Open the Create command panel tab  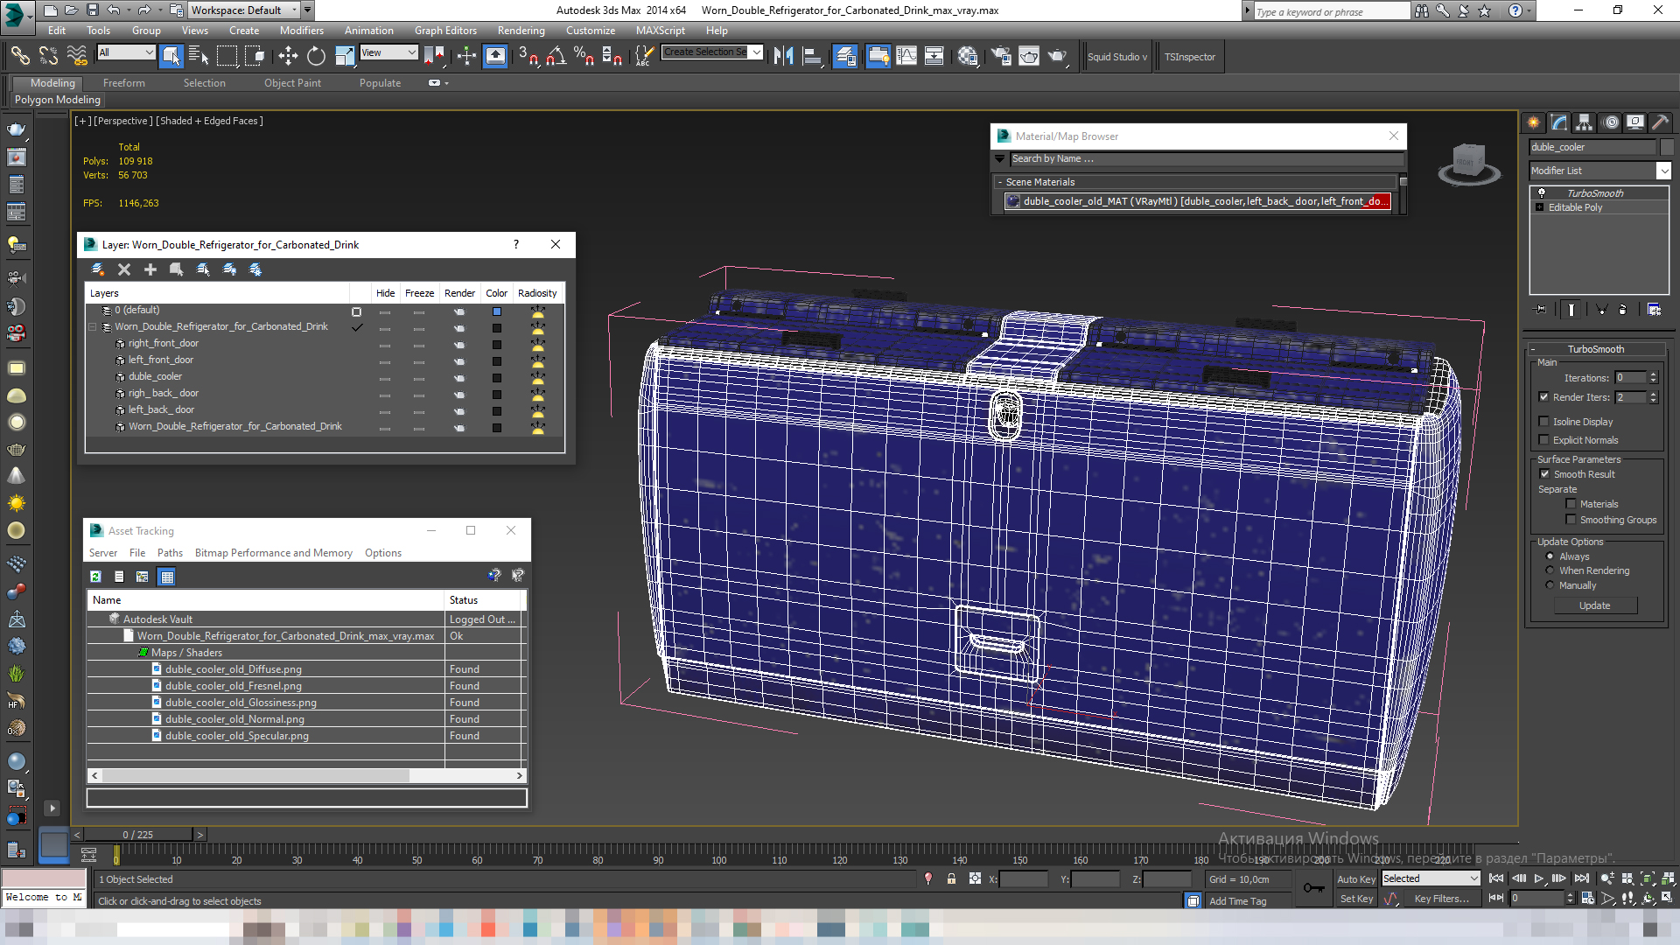click(1534, 122)
